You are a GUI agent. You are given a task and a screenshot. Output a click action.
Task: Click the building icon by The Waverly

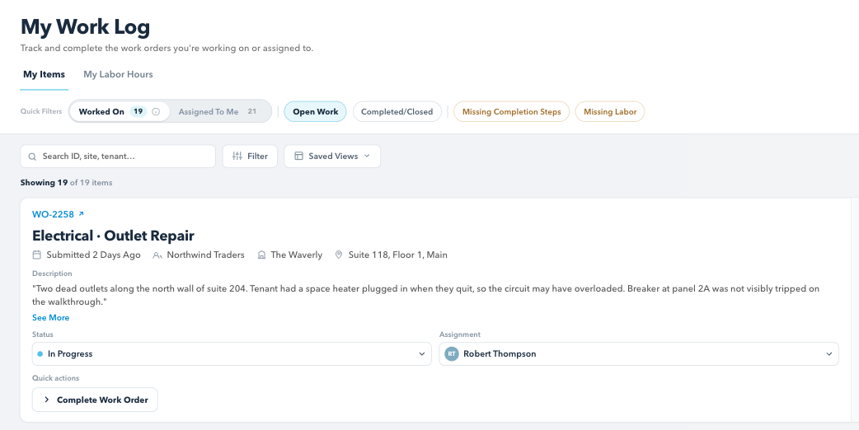pyautogui.click(x=261, y=255)
